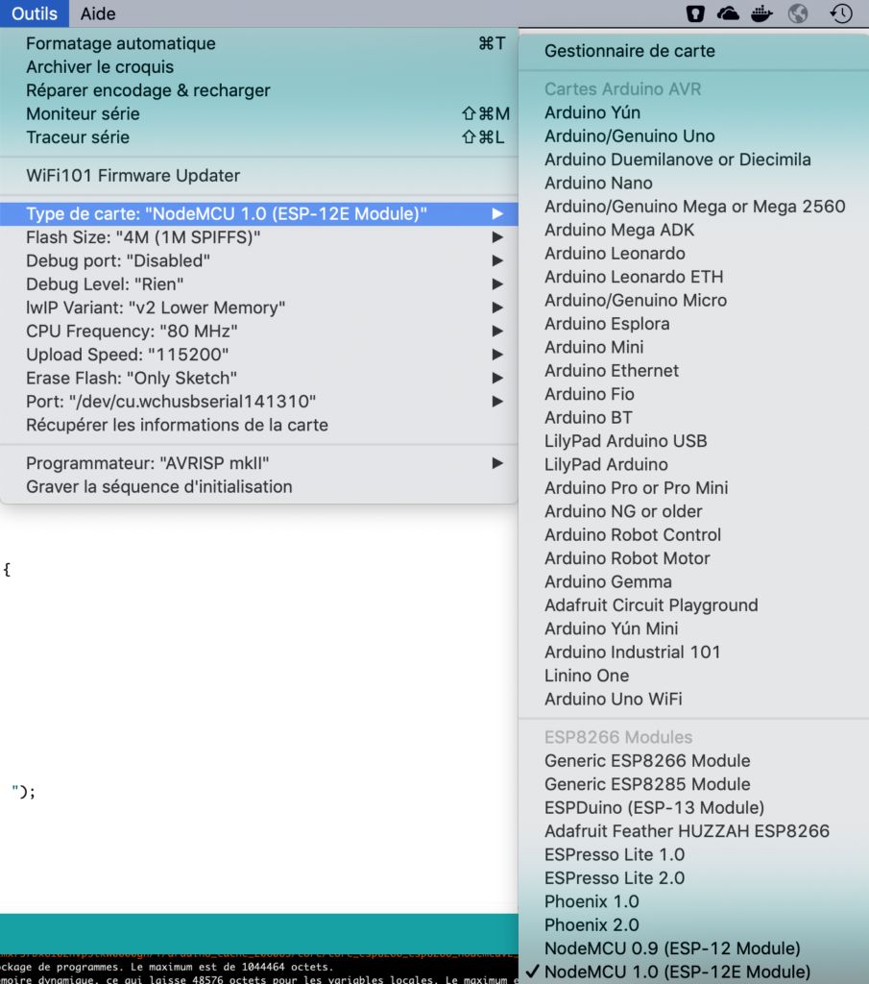Expand the CPU Frequency submenu
This screenshot has width=869, height=984.
click(259, 332)
